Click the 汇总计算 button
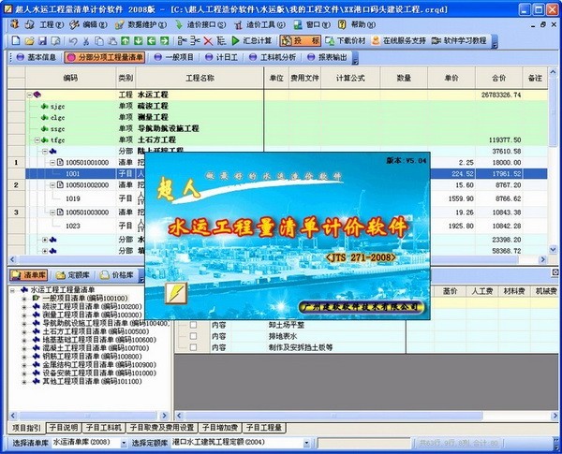The image size is (562, 454). (x=252, y=41)
